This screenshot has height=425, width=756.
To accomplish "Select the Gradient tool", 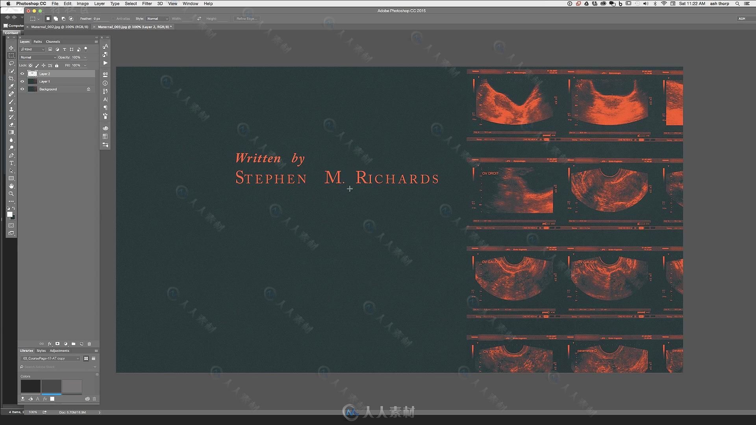I will 11,132.
